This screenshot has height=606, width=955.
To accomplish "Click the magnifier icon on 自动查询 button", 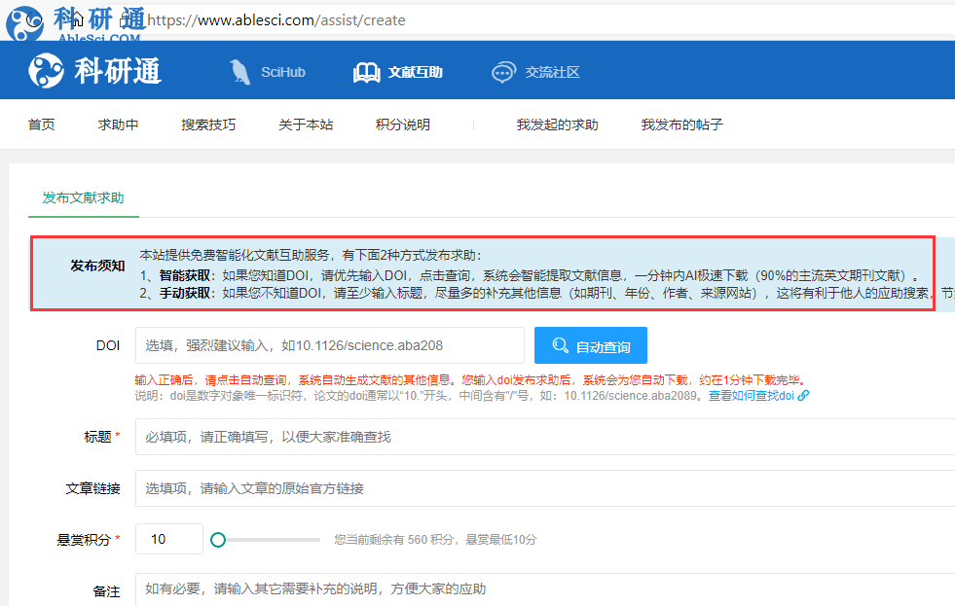I will pos(561,345).
